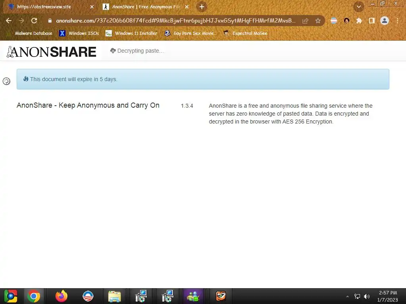Go back to the previous page
This screenshot has width=406, height=304.
click(9, 21)
